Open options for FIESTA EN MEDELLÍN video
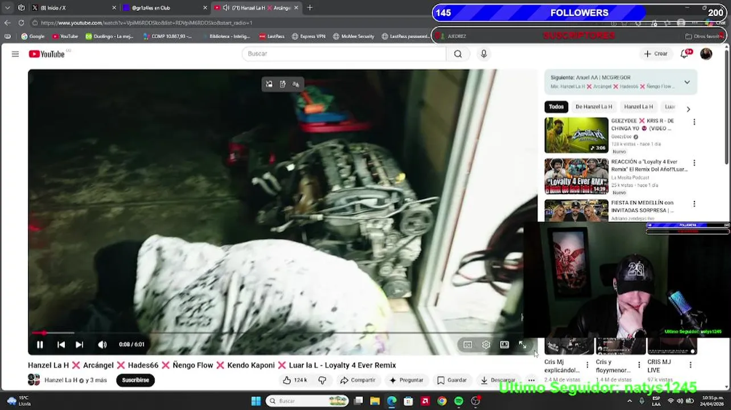 coord(694,204)
